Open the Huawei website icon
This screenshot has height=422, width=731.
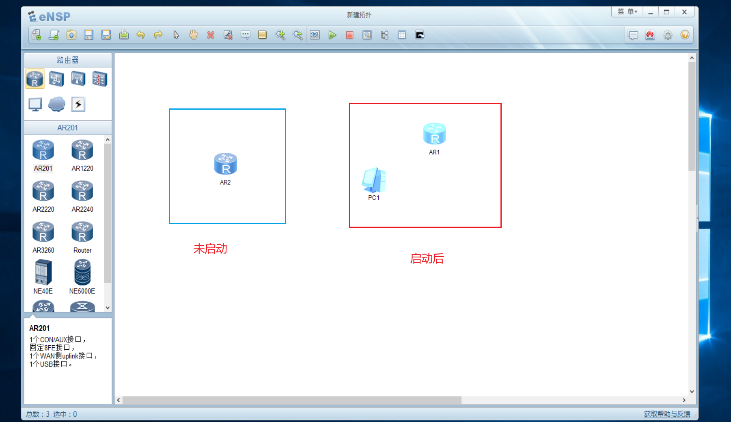650,35
